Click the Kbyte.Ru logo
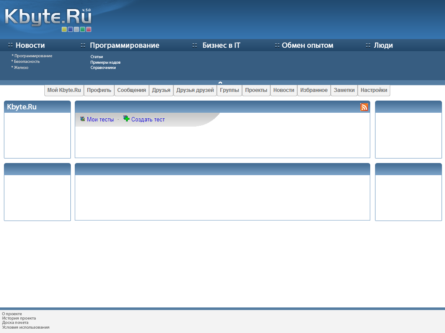Image resolution: width=445 pixels, height=333 pixels. tap(48, 17)
